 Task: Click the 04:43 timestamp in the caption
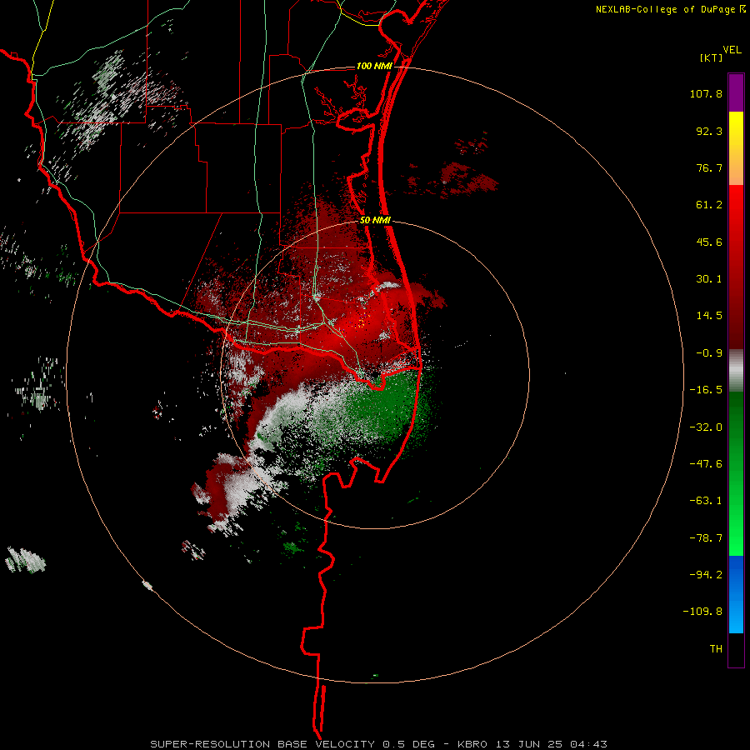[589, 744]
